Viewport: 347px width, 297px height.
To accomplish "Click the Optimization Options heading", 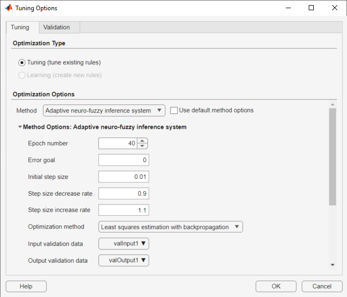I will click(x=43, y=94).
